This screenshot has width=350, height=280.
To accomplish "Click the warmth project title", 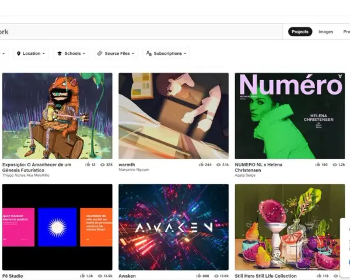I will coord(127,164).
